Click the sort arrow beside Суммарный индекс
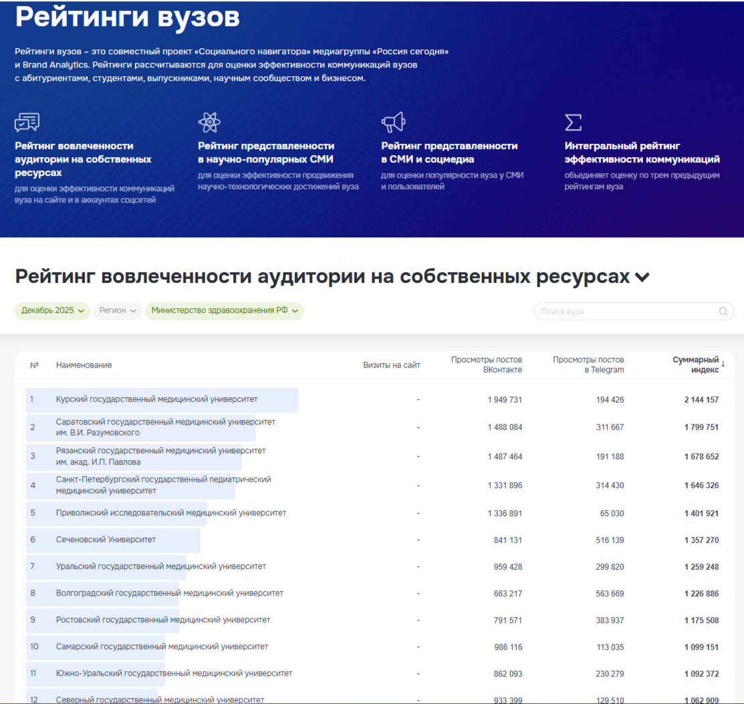Image resolution: width=744 pixels, height=704 pixels. point(723,364)
